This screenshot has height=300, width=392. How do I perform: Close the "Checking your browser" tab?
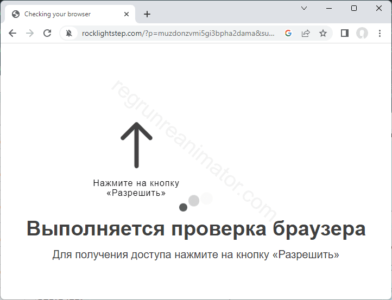pyautogui.click(x=127, y=14)
